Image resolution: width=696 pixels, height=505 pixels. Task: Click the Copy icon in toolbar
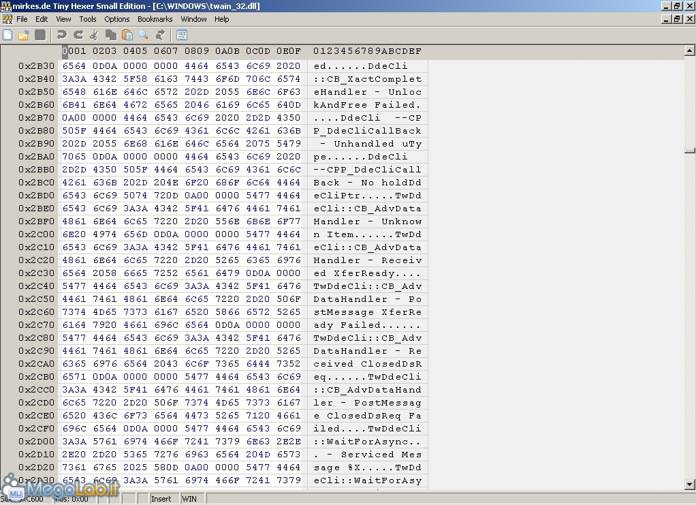pos(110,35)
